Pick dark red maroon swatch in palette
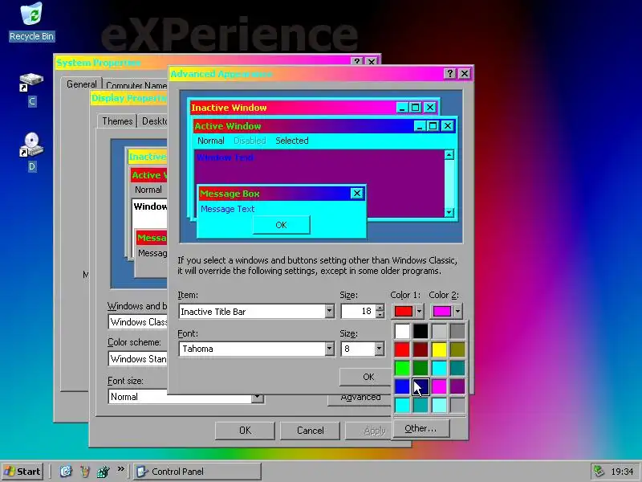 coord(421,349)
